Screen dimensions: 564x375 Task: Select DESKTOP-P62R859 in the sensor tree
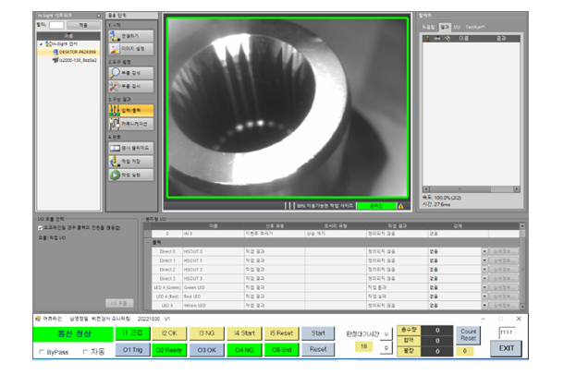pyautogui.click(x=78, y=52)
